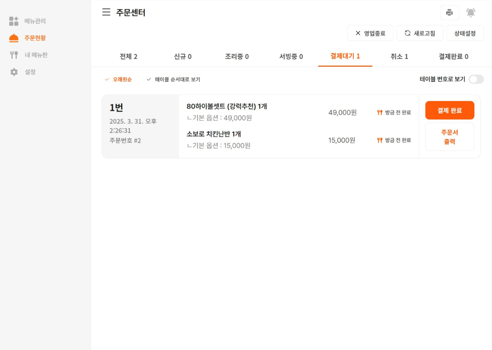Click the 80하이볼셋트 (강력추천) 1개 item
Viewport: 492px width, 350px height.
(227, 106)
